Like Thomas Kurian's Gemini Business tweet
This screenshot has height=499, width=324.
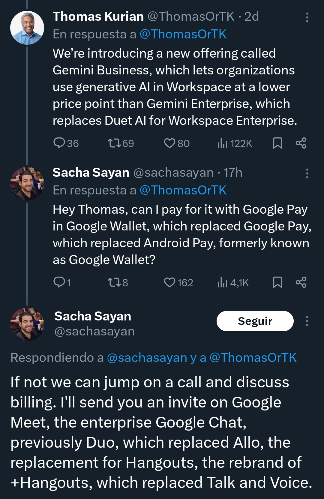click(x=169, y=143)
